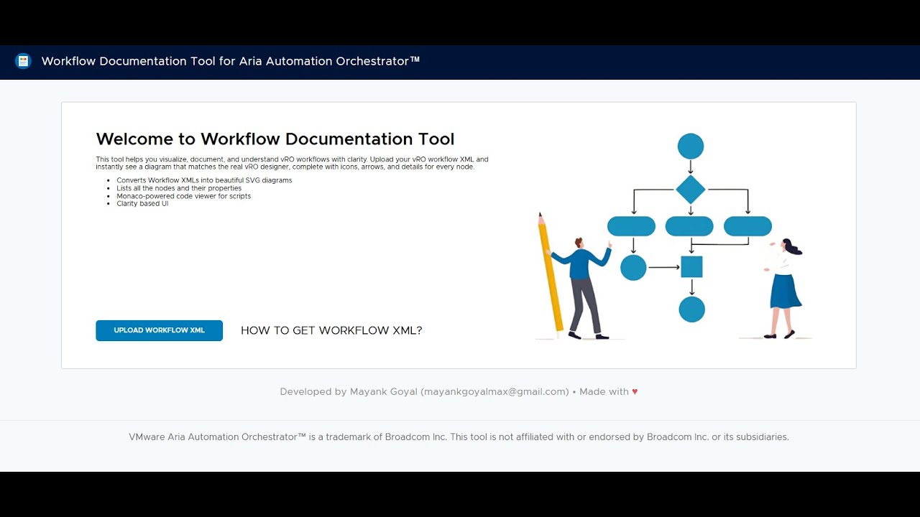Click the Developed by Mayank Goyal text
This screenshot has width=920, height=517.
pyautogui.click(x=424, y=391)
